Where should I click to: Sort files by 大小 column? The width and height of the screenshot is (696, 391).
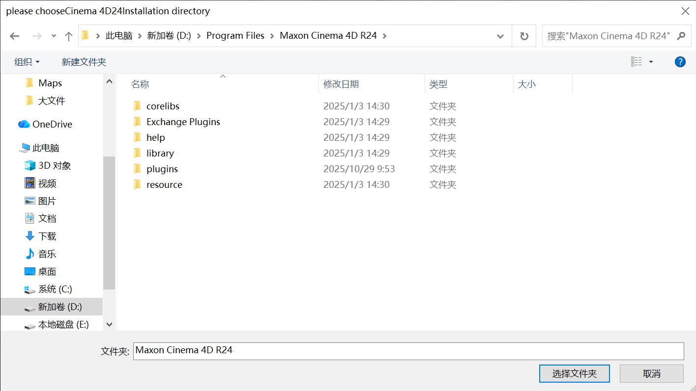click(527, 84)
